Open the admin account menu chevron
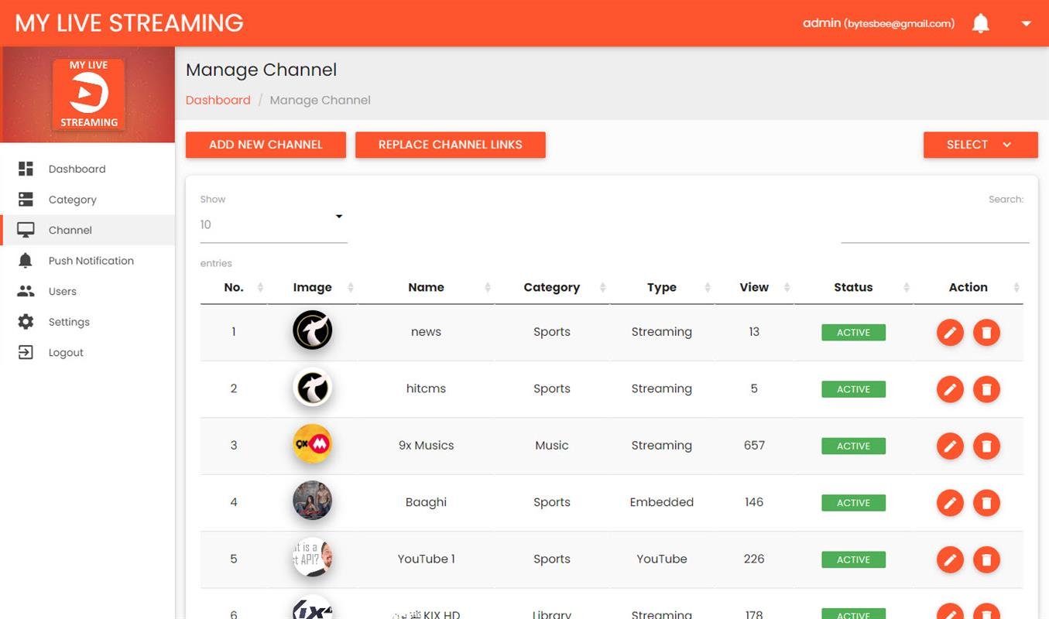Screen dimensions: 1049x619 [x=1026, y=23]
